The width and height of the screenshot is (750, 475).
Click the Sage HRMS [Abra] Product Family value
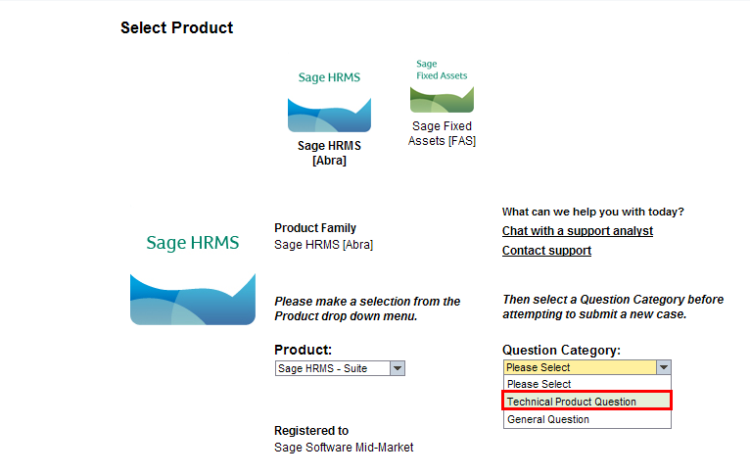coord(323,244)
